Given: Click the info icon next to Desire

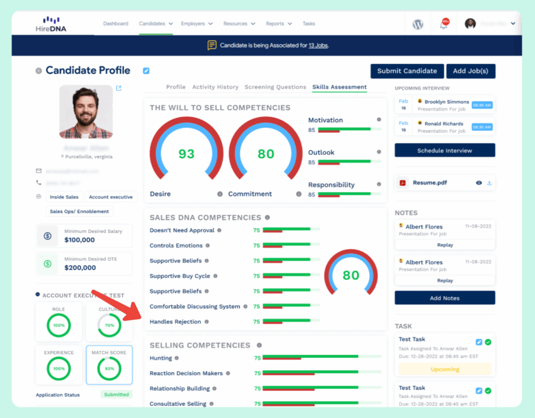Looking at the screenshot, I should (x=220, y=194).
